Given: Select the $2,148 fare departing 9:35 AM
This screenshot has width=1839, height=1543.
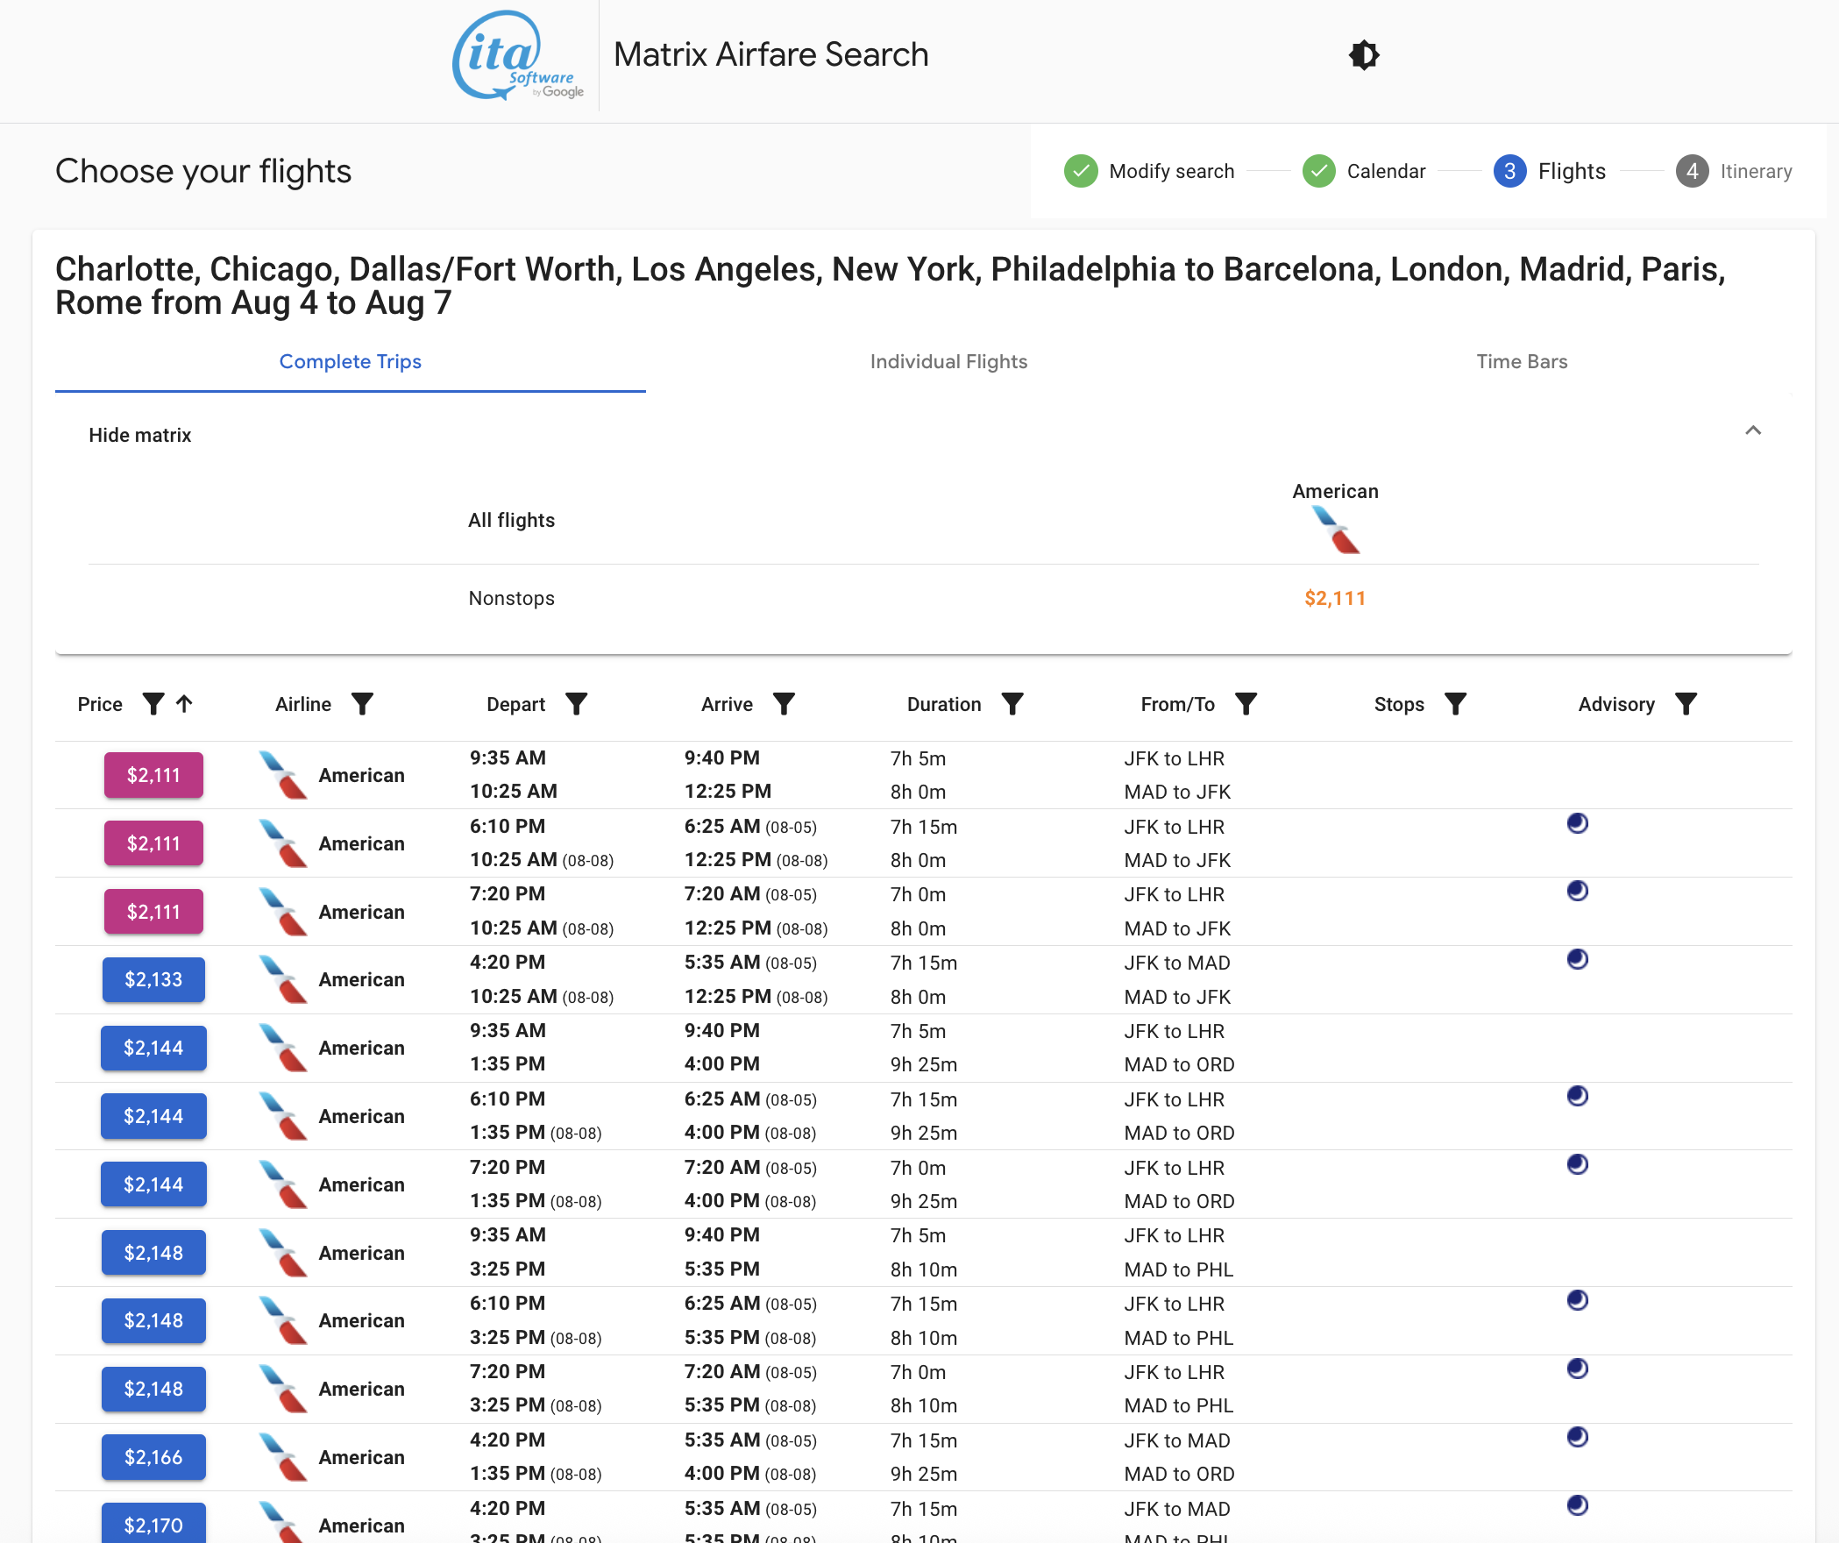Looking at the screenshot, I should pyautogui.click(x=153, y=1253).
